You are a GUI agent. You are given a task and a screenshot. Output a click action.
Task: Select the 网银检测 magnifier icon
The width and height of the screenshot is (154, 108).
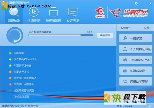14,12
